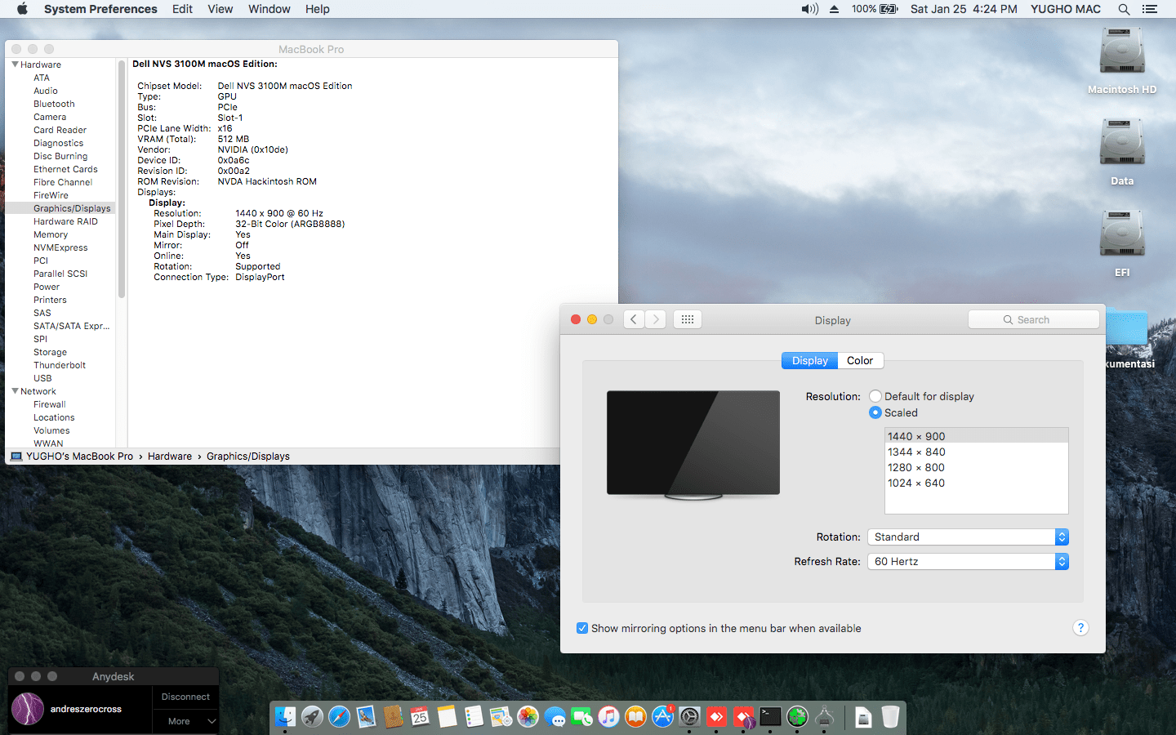Go back in the Display preferences window
The width and height of the screenshot is (1176, 735).
pyautogui.click(x=634, y=319)
